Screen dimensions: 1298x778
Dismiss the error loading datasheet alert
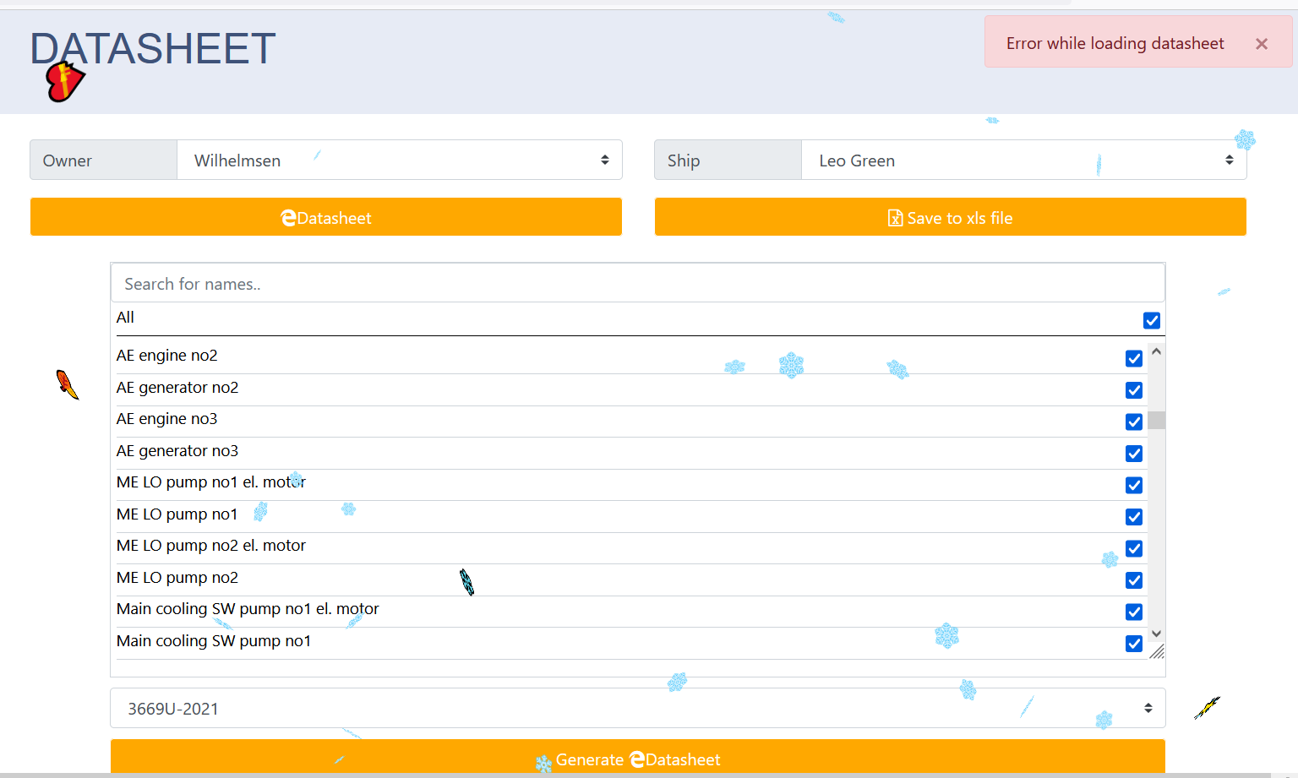click(x=1261, y=44)
